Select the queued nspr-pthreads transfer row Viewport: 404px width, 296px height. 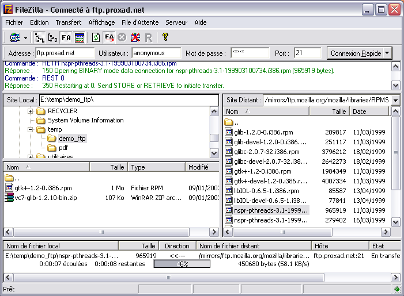[202, 256]
